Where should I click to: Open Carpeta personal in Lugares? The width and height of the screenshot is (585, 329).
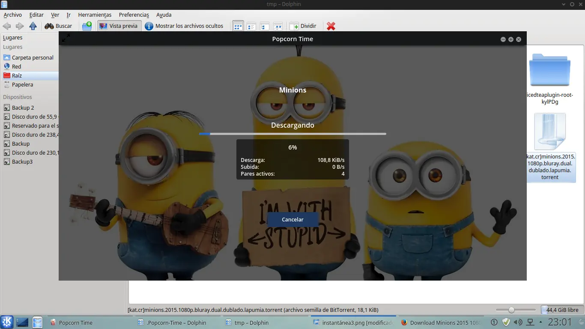coord(30,57)
